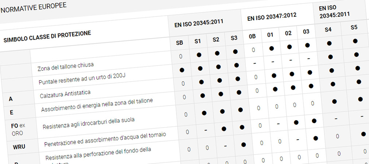Viewport: 369px width, 164px height.
Task: Click the SB column header
Action: 179,43
